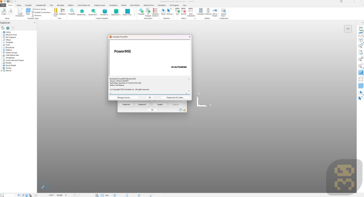
Task: Select Raster Finishing toolpath
Action: 128,12
